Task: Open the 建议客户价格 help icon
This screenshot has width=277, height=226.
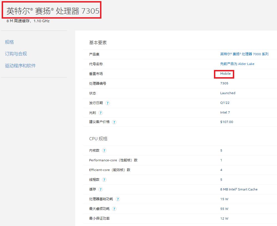Action: point(114,122)
